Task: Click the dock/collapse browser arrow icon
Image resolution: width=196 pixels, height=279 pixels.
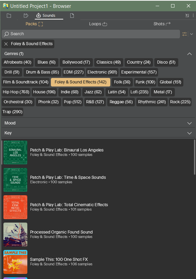Action: [x=187, y=15]
